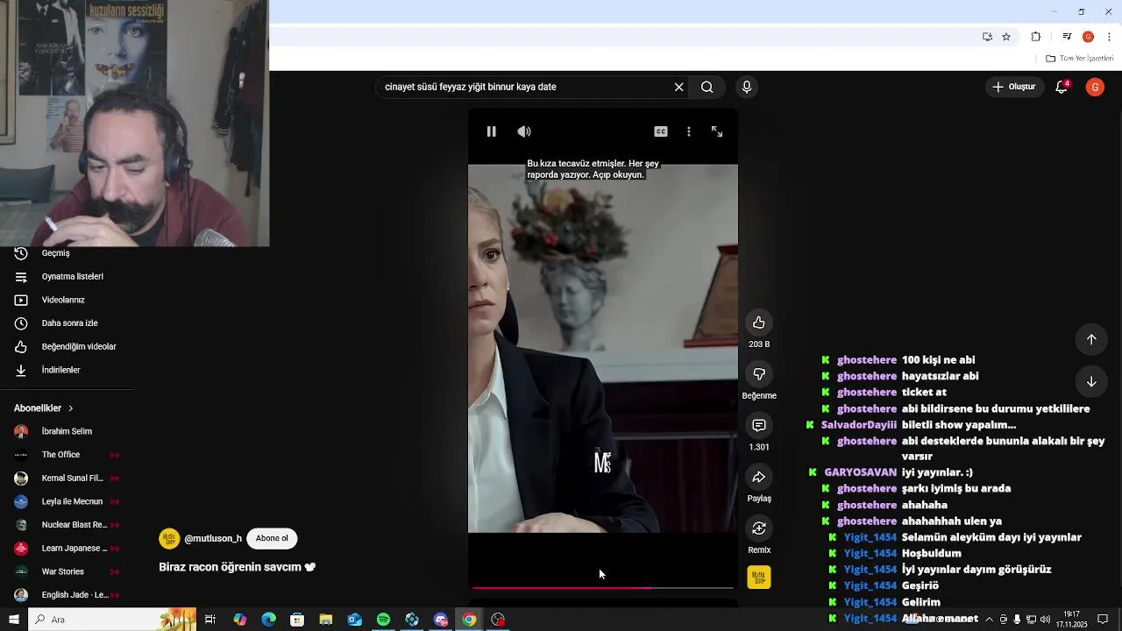
Task: Click chat username GARYOSAVAN
Action: (860, 472)
